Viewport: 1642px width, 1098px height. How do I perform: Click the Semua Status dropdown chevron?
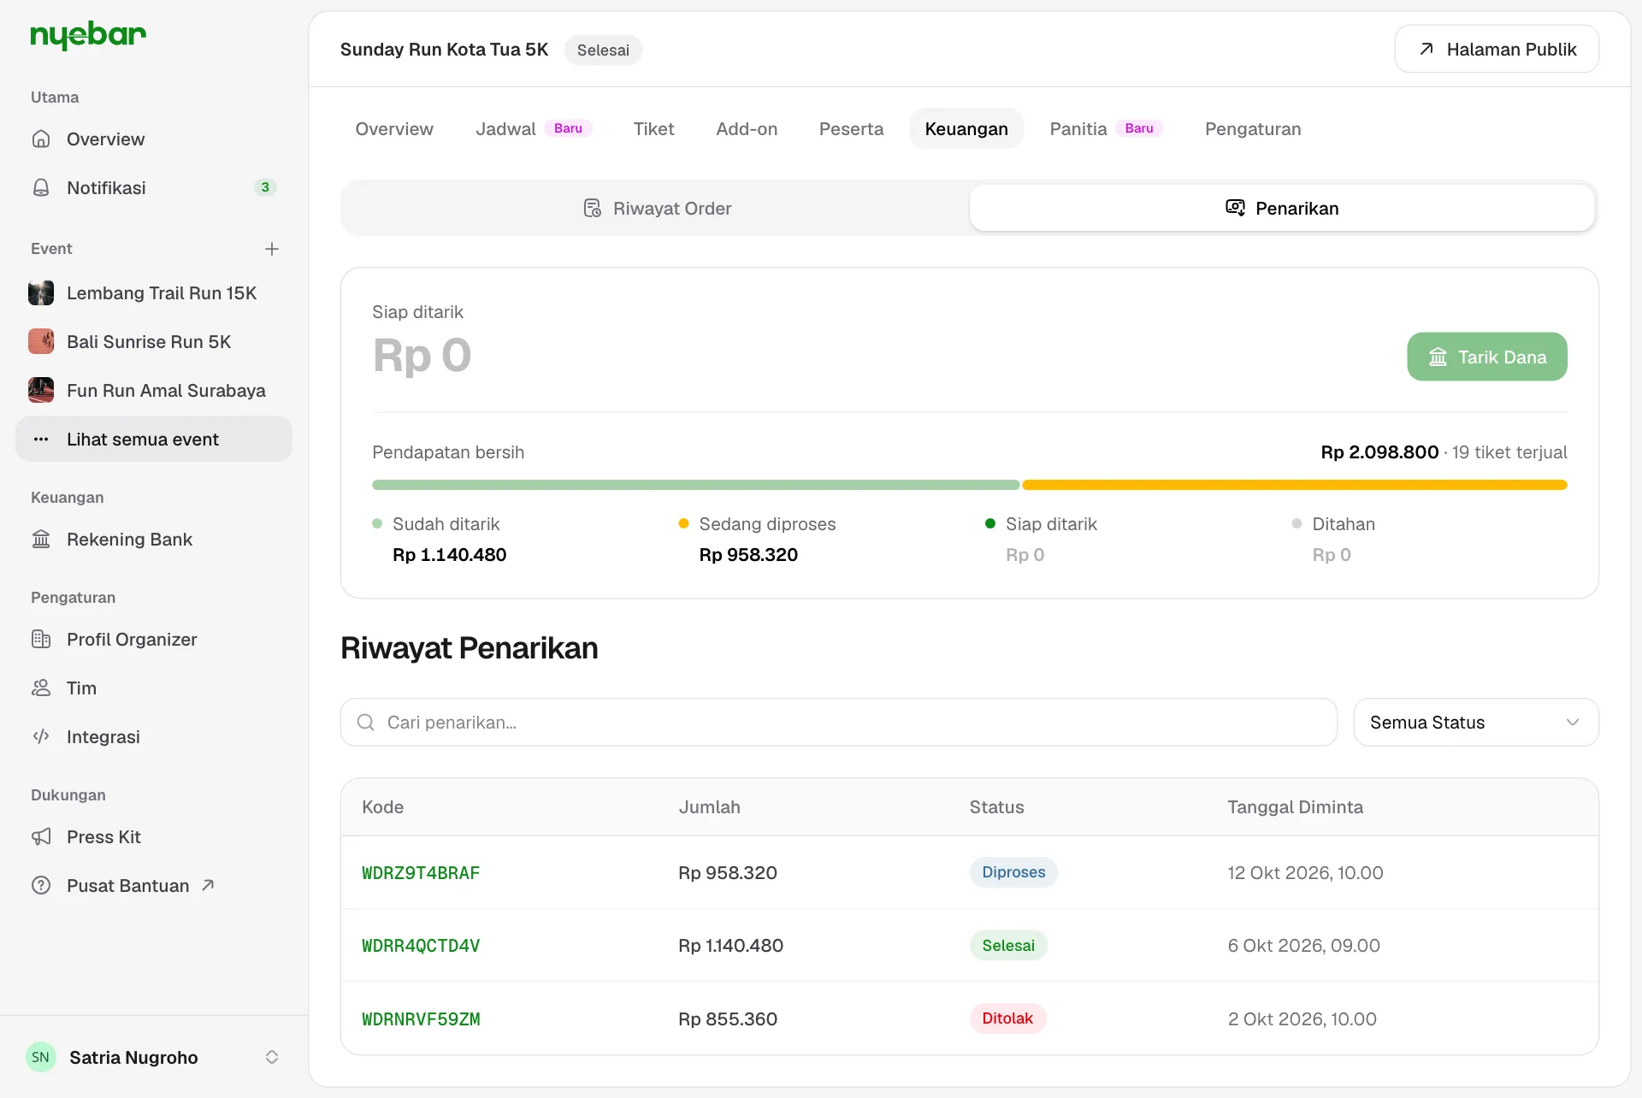(1572, 723)
